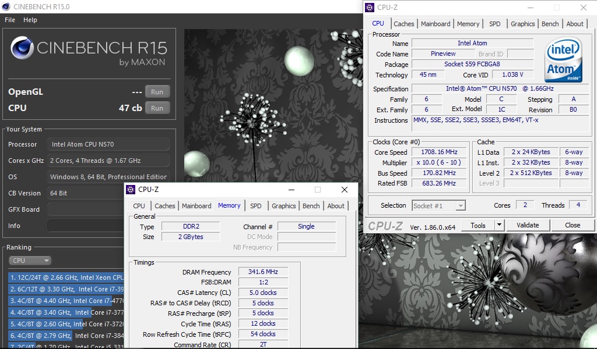The height and width of the screenshot is (349, 597).
Task: Close the CPU-Z Memory window
Action: (x=344, y=190)
